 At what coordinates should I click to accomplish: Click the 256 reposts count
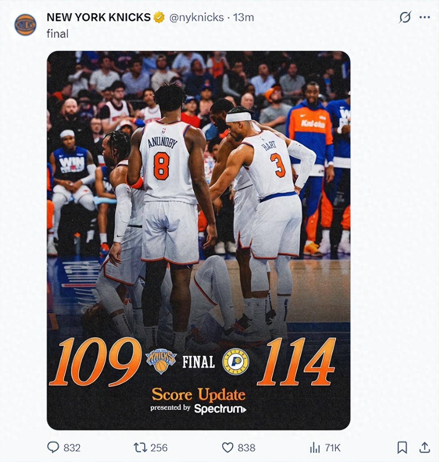[x=159, y=448]
